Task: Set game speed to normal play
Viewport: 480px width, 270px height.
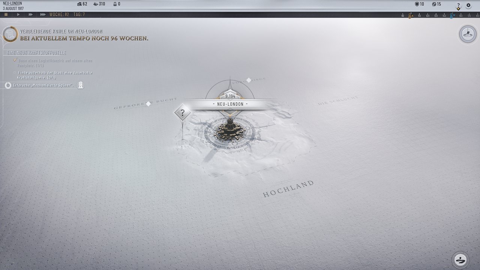Action: [18, 15]
